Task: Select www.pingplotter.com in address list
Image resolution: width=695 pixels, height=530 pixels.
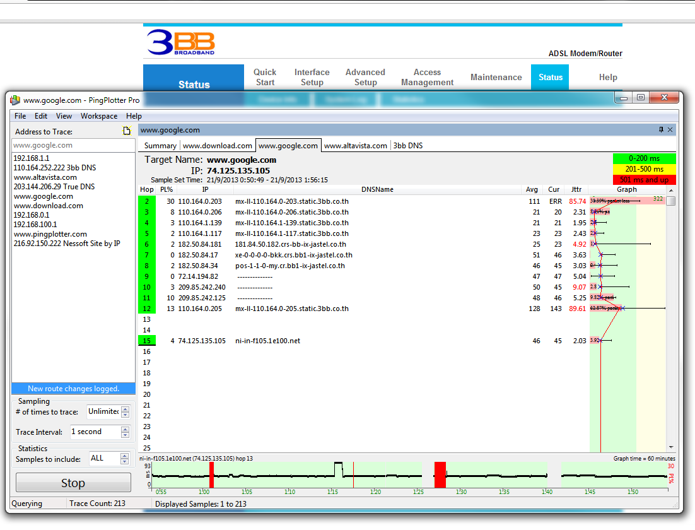Action: point(50,233)
